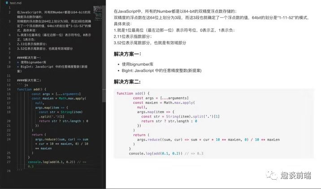Click 'String(item).split('.')[1]' in preview code
321x189 pixels.
(x=193, y=116)
